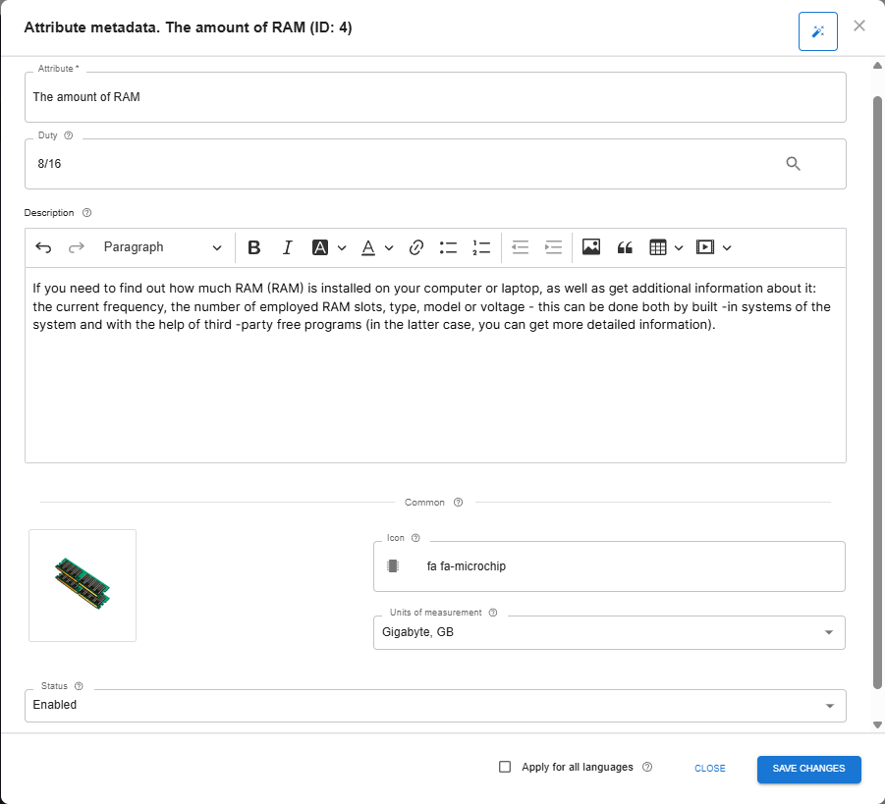
Task: Insert a link in the description
Action: (x=415, y=247)
